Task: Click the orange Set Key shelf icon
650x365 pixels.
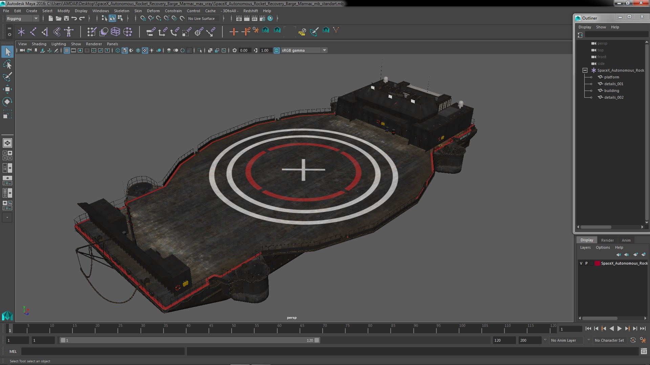Action: click(234, 32)
